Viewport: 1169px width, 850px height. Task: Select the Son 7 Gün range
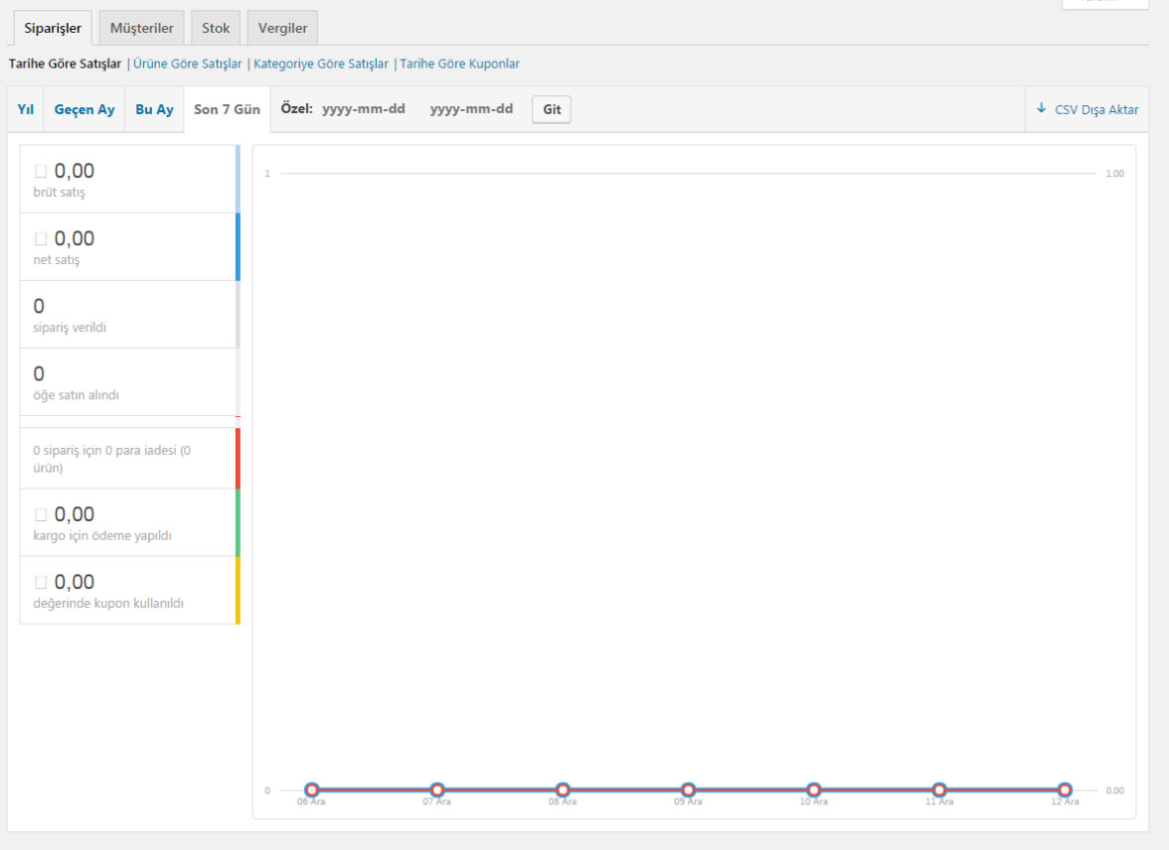coord(227,109)
